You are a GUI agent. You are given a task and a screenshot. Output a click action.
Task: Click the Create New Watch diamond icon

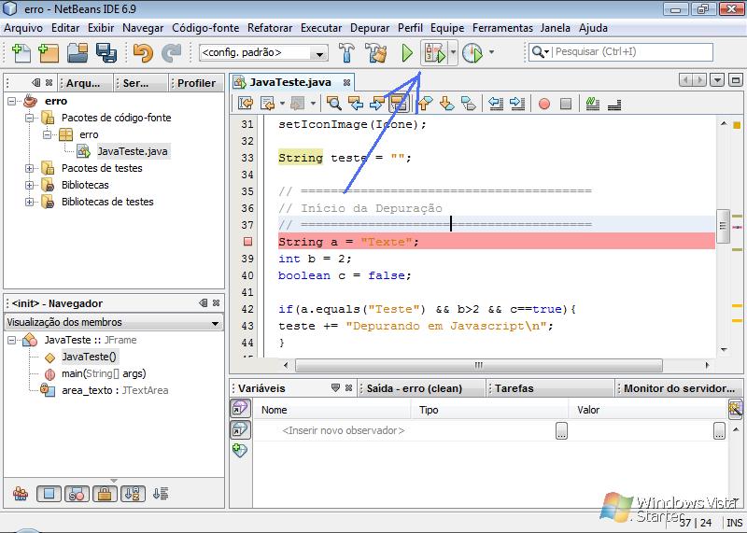click(x=240, y=450)
